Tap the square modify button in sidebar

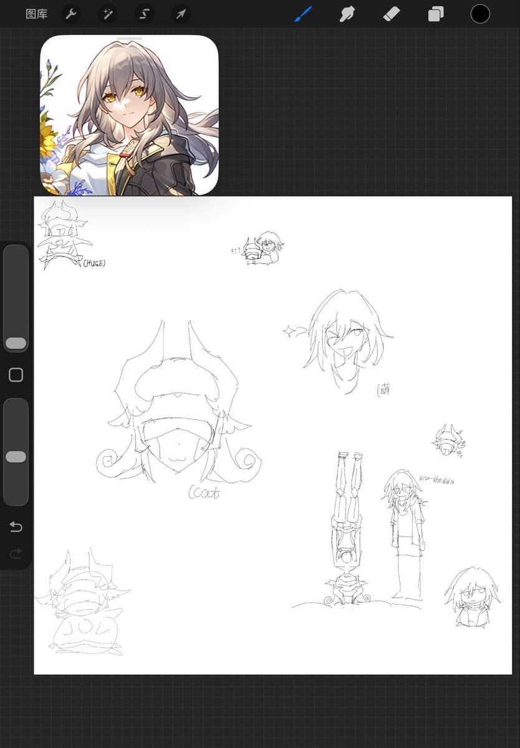[16, 375]
